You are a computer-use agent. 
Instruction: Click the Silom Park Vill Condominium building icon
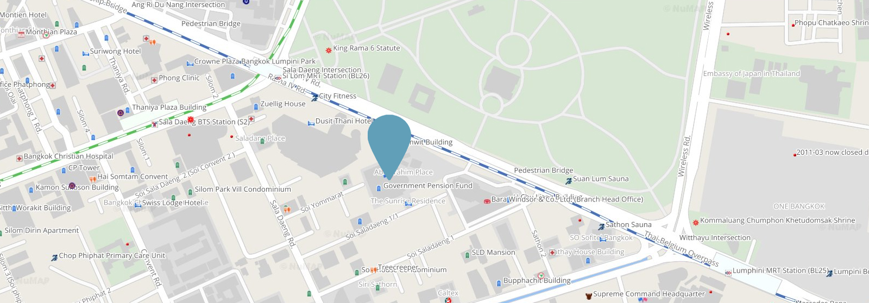pos(190,192)
